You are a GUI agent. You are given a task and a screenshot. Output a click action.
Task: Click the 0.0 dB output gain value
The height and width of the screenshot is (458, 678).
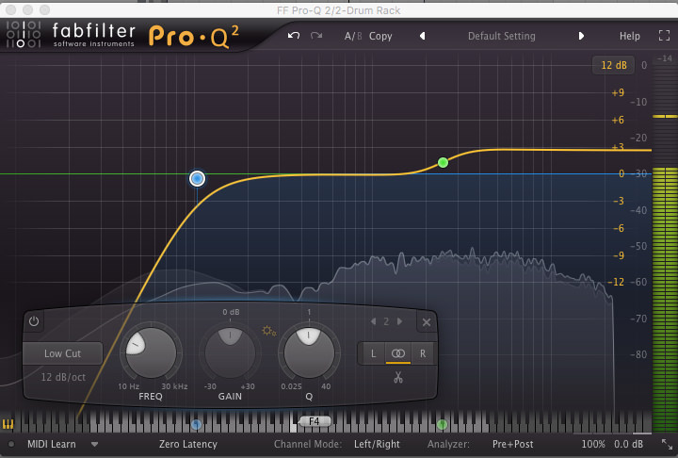pyautogui.click(x=628, y=444)
